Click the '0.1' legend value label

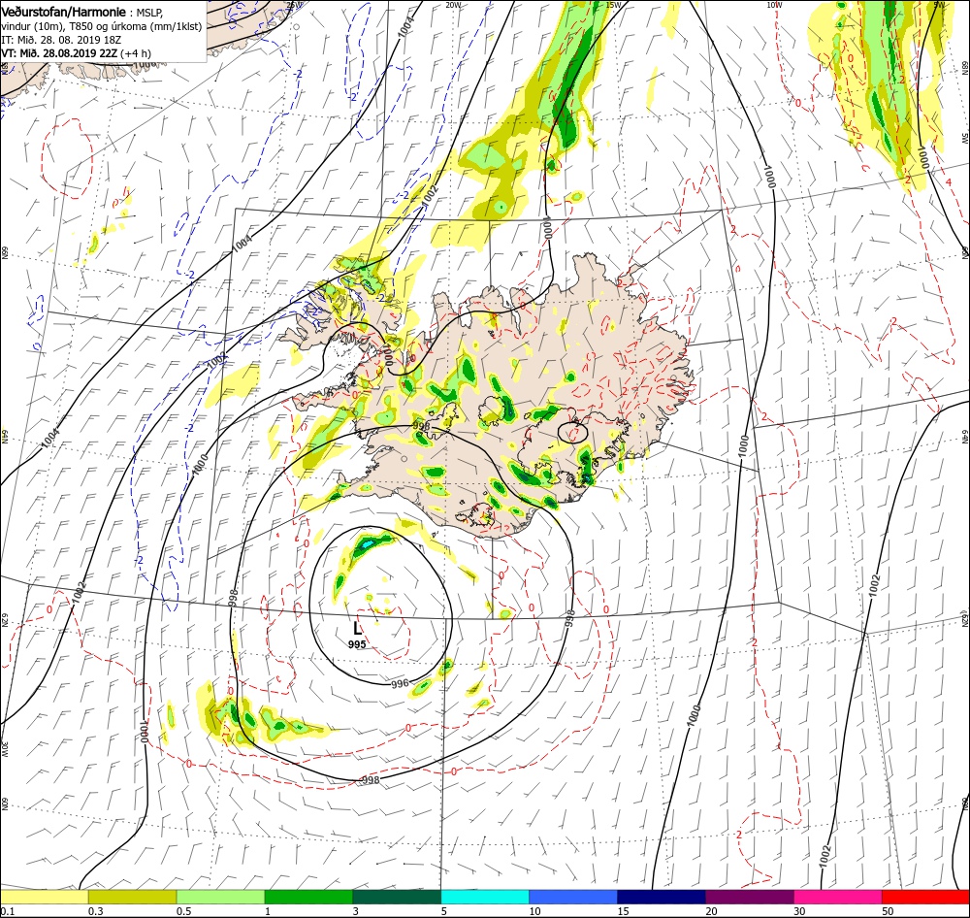pyautogui.click(x=8, y=911)
